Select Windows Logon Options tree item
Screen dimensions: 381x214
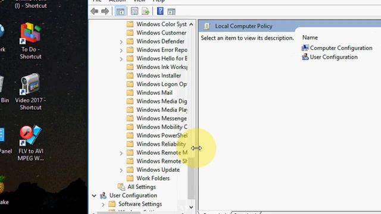pyautogui.click(x=161, y=84)
